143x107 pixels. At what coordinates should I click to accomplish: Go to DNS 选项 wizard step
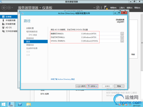tap(33, 35)
